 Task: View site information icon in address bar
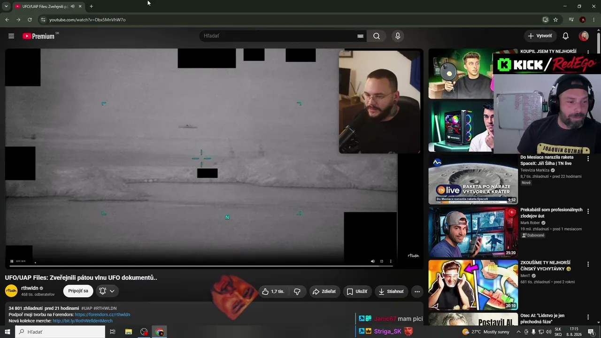pos(43,20)
